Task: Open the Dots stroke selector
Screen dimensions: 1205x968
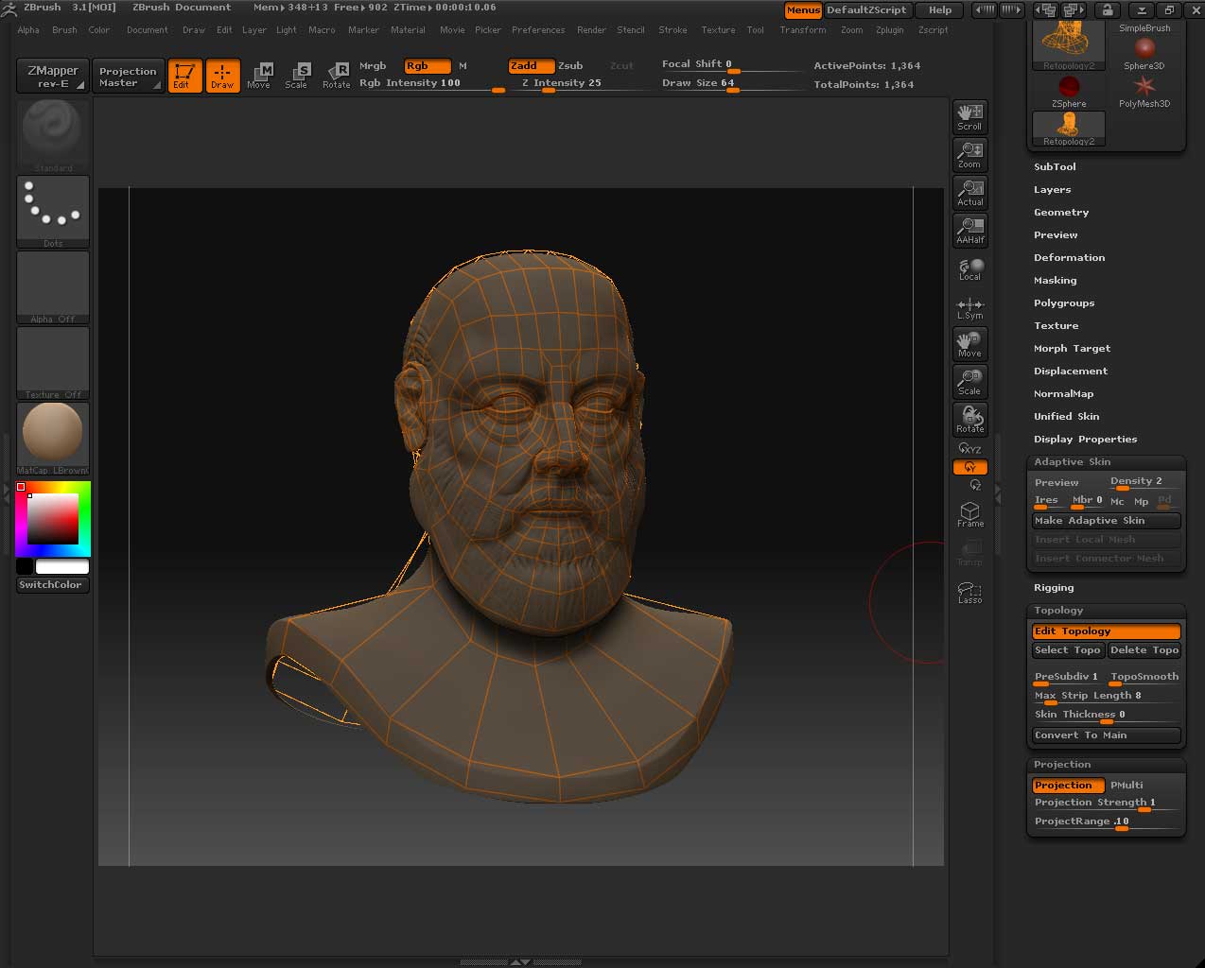Action: (53, 211)
